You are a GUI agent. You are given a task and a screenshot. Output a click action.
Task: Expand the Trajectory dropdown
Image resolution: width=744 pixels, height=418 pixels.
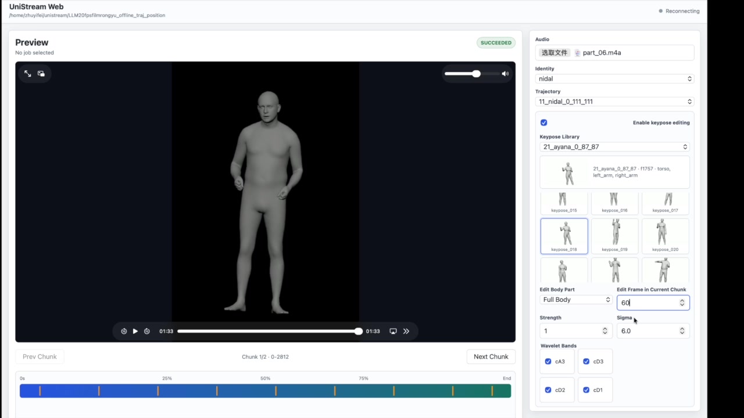coord(614,102)
